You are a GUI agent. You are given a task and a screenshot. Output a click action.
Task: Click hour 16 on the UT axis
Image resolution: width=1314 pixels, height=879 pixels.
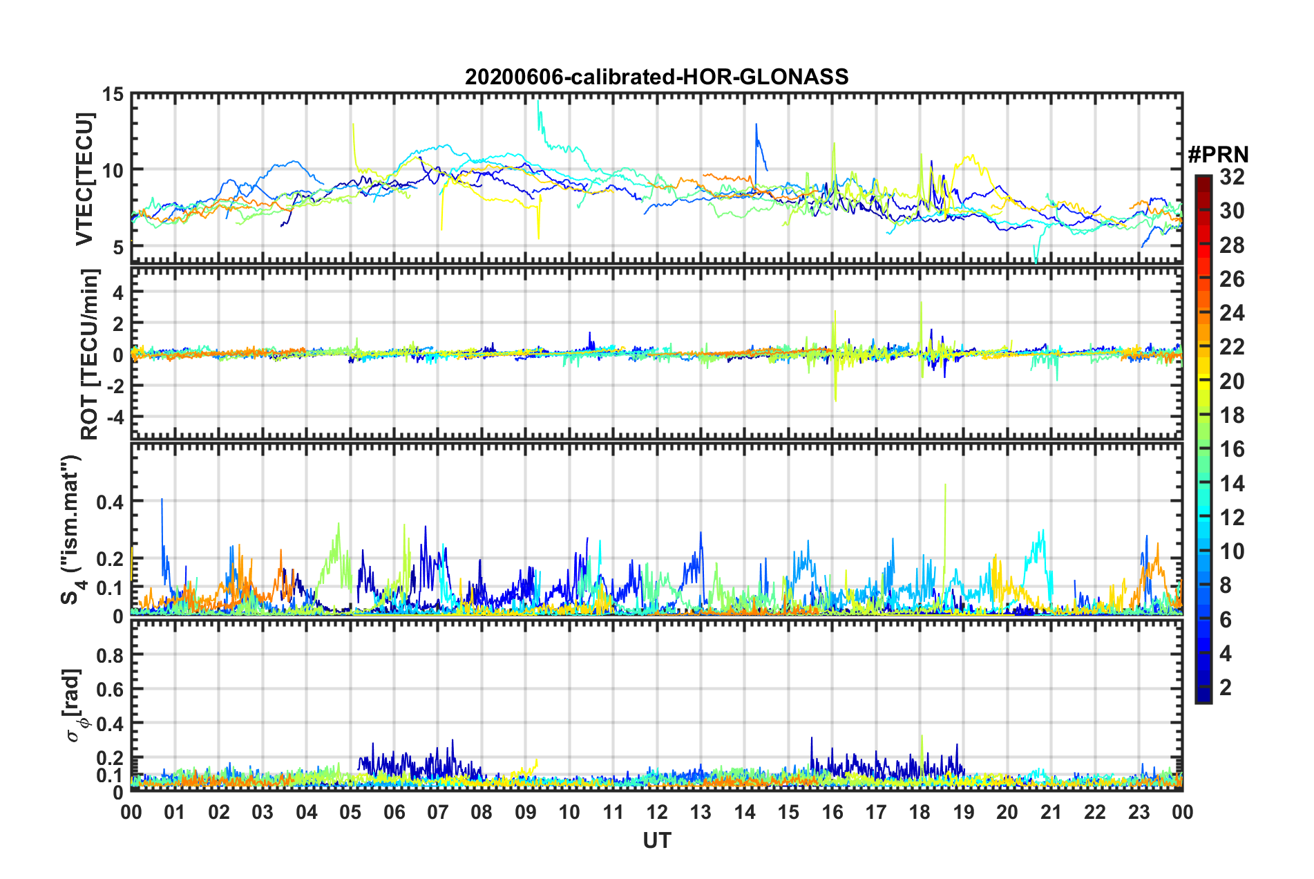point(832,812)
